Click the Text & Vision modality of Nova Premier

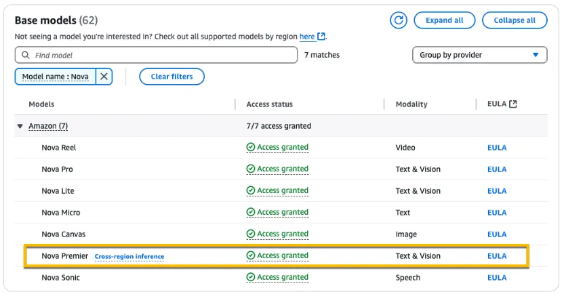418,256
